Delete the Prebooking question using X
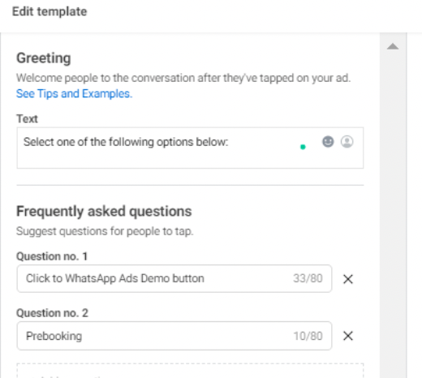The width and height of the screenshot is (422, 378). [348, 336]
